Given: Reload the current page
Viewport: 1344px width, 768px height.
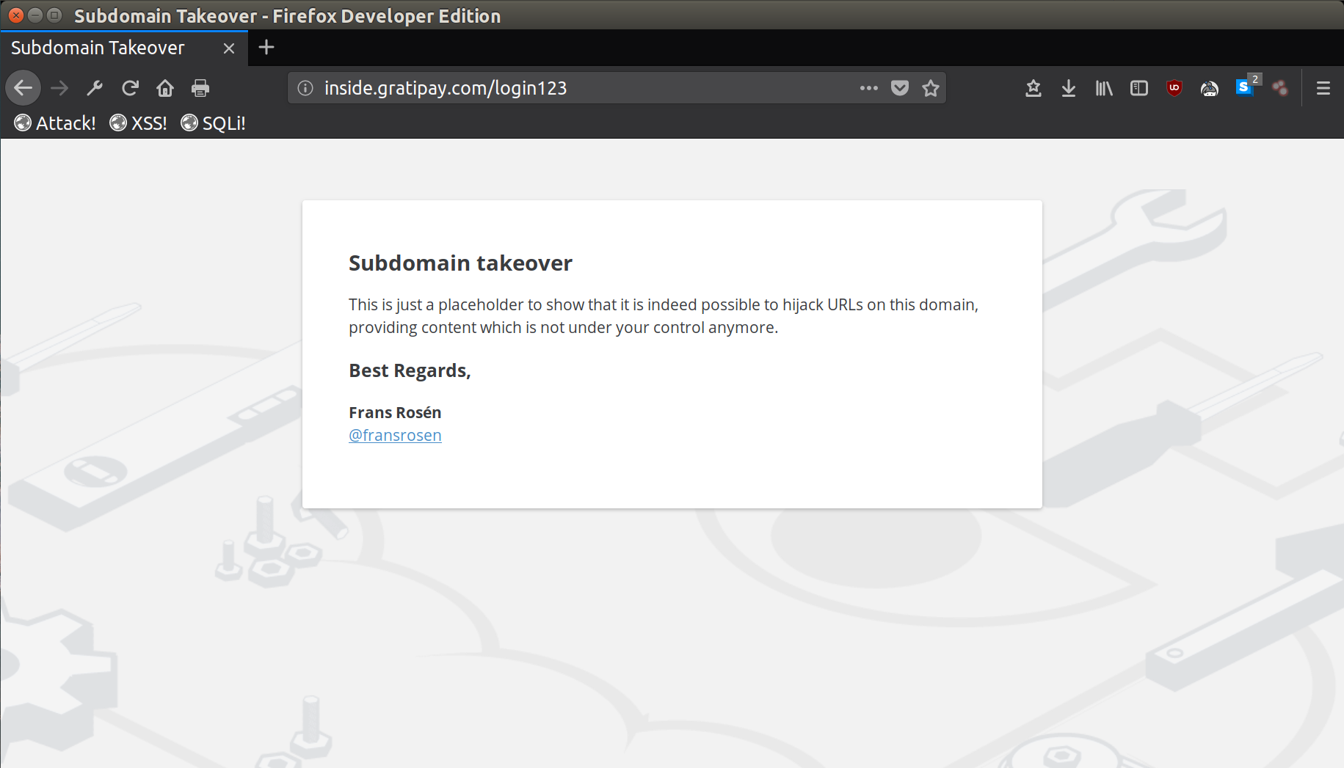Looking at the screenshot, I should pyautogui.click(x=130, y=88).
